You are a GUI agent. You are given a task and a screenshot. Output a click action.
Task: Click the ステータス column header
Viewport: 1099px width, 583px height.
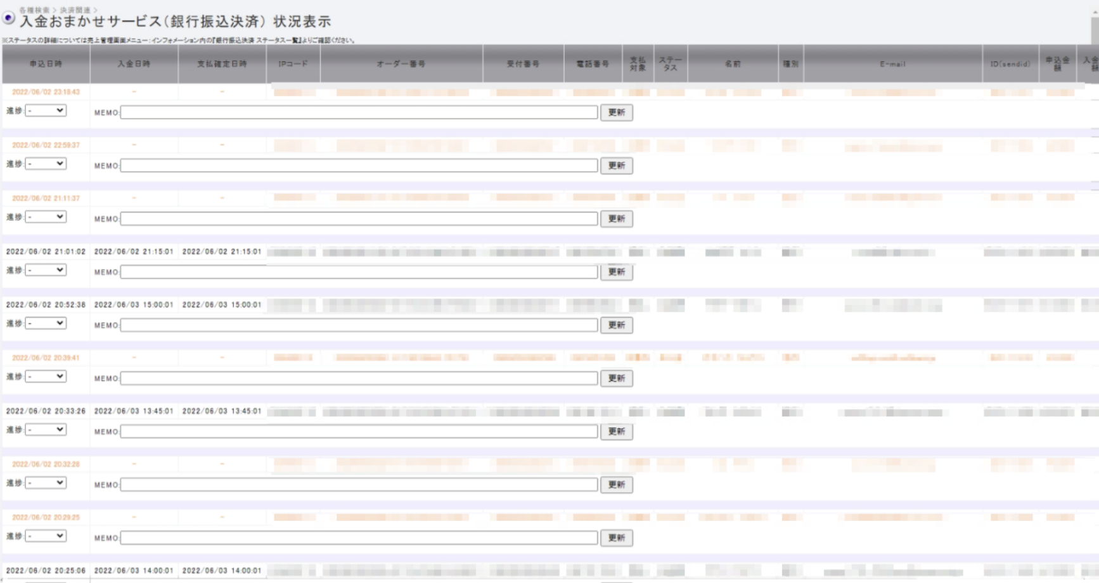(671, 64)
